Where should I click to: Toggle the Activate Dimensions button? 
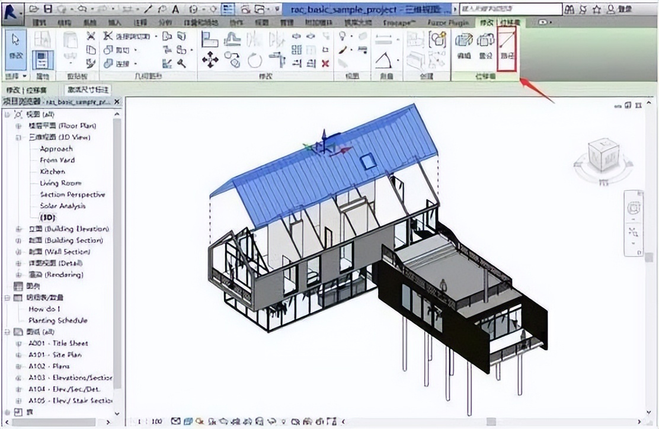pos(88,89)
